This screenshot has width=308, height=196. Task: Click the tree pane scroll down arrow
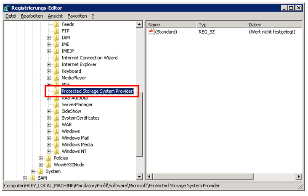tap(140, 177)
